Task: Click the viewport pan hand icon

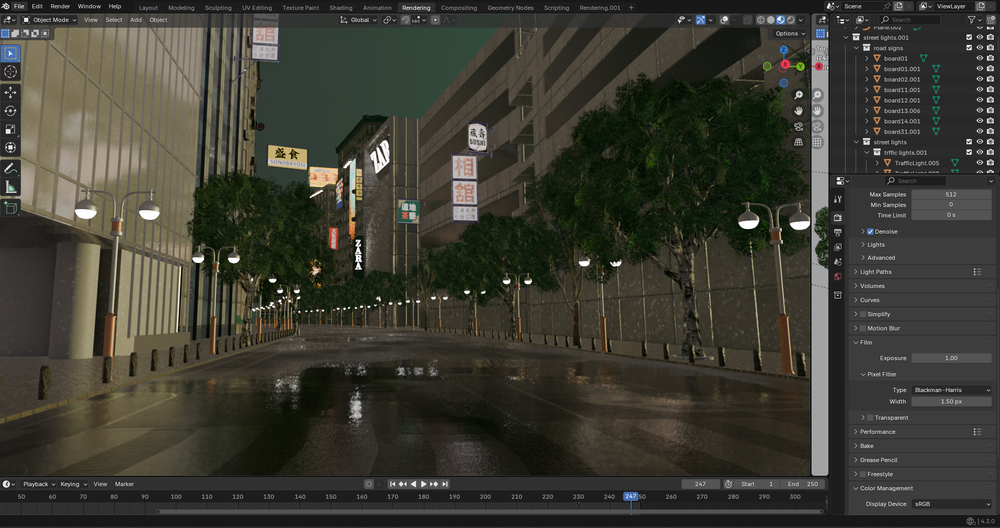Action: (799, 111)
